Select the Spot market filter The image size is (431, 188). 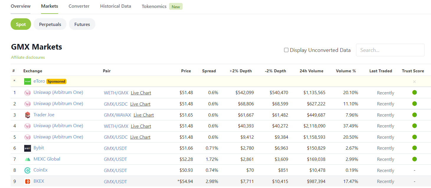coord(21,24)
